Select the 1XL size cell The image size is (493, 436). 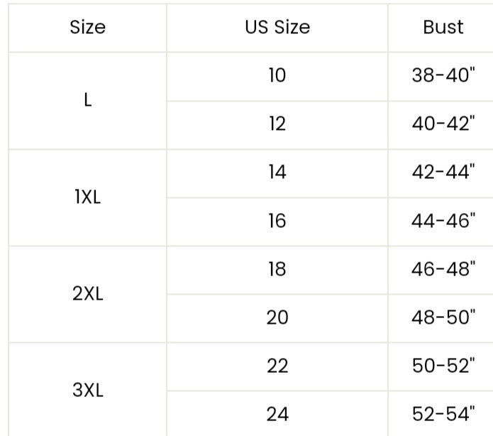click(x=88, y=197)
